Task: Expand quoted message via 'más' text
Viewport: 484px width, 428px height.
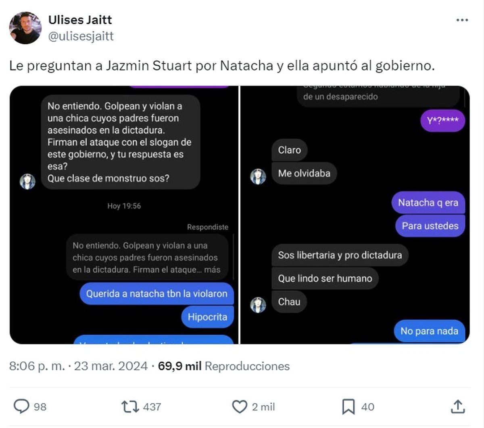Action: 212,270
